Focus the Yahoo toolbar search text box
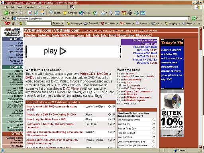The height and width of the screenshot is (153, 204). pos(39,24)
